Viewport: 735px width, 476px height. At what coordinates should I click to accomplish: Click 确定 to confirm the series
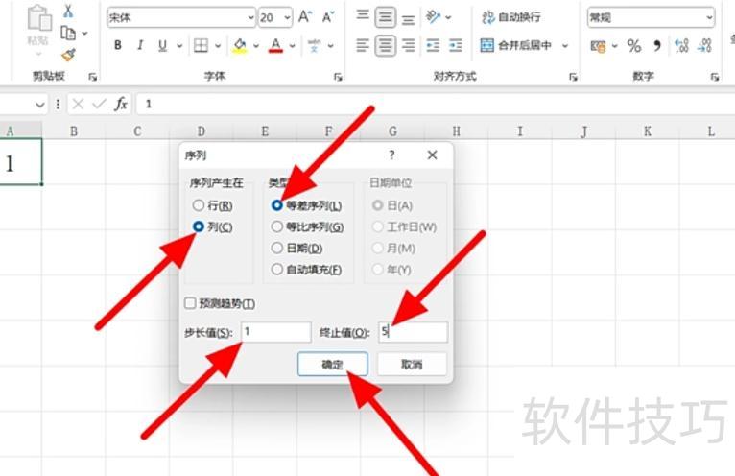tap(332, 364)
